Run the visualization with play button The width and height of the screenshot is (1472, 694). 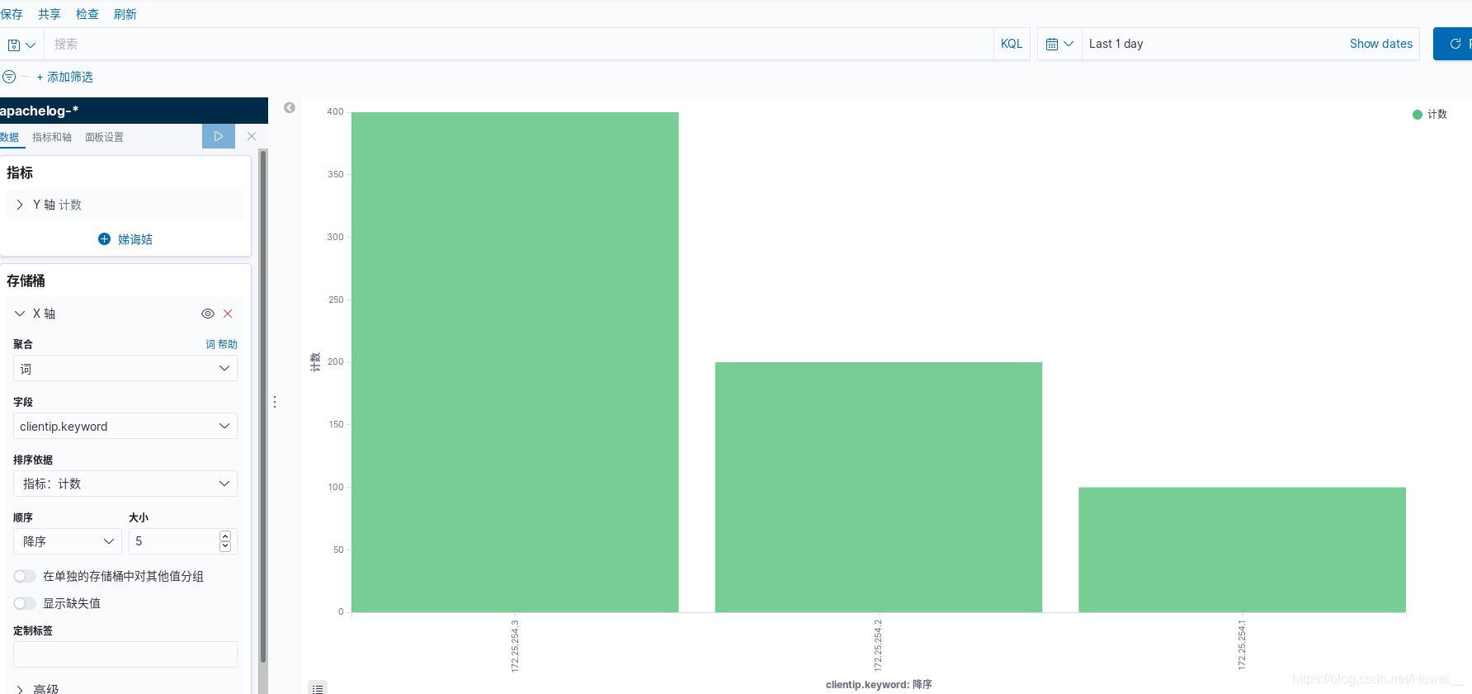coord(218,136)
